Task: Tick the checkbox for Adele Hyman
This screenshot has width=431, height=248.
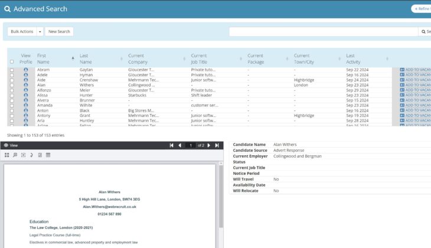Action: [12, 75]
